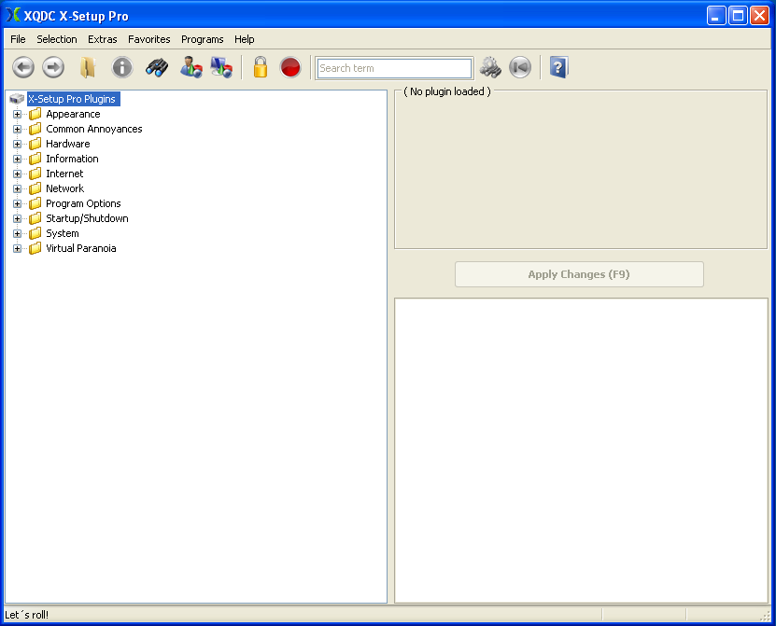Viewport: 776px width, 626px height.
Task: Select the Program Options label
Action: [x=84, y=203]
